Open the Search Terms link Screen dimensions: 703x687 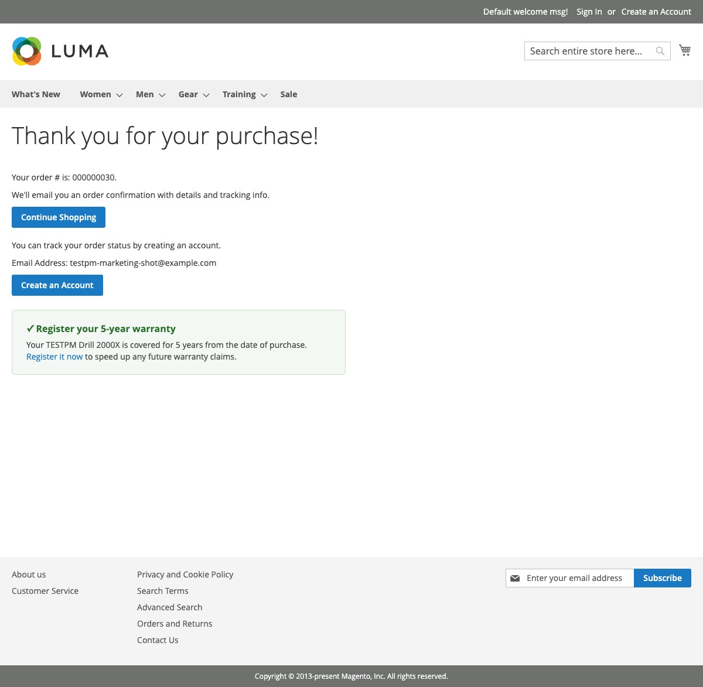pyautogui.click(x=163, y=591)
